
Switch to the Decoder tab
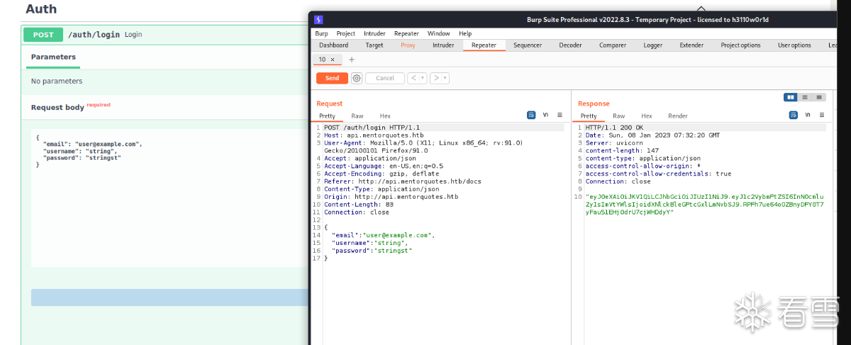[x=570, y=45]
